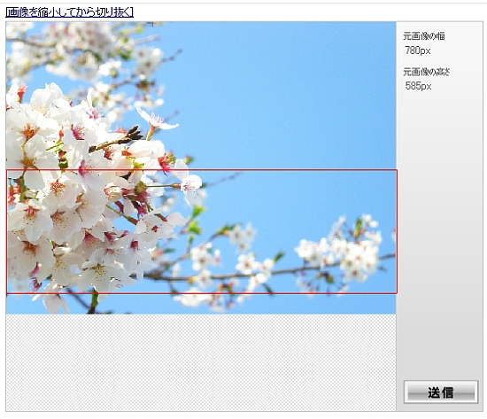Click the 元画像の高さ label
Image resolution: width=487 pixels, height=419 pixels.
point(427,72)
